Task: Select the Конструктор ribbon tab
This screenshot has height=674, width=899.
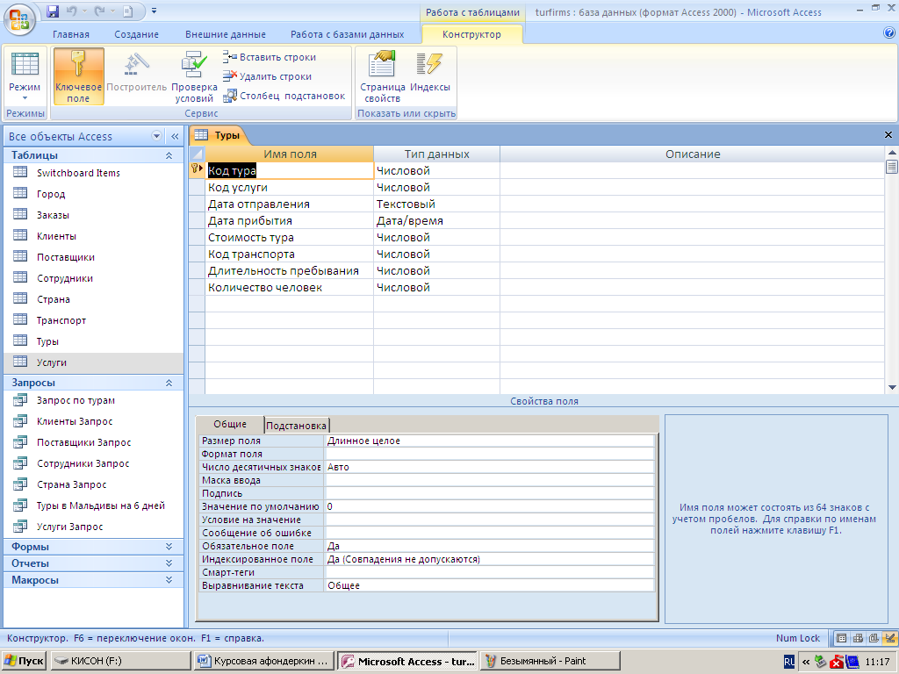Action: [x=471, y=34]
